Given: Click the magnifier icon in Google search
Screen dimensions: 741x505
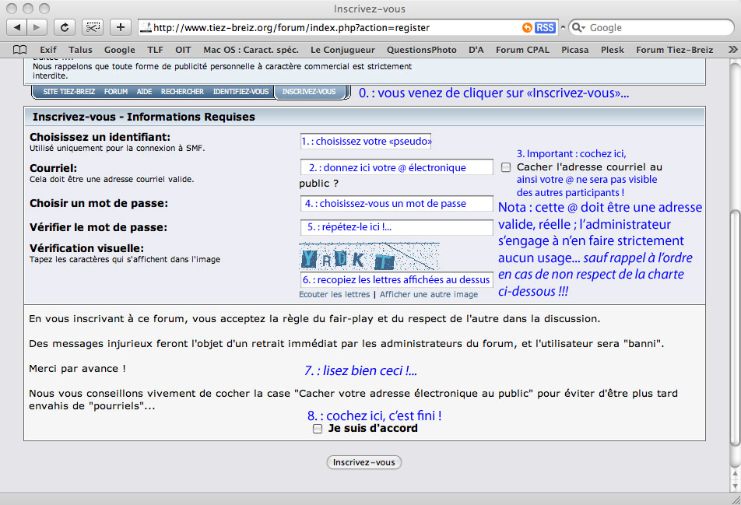Looking at the screenshot, I should coord(577,27).
